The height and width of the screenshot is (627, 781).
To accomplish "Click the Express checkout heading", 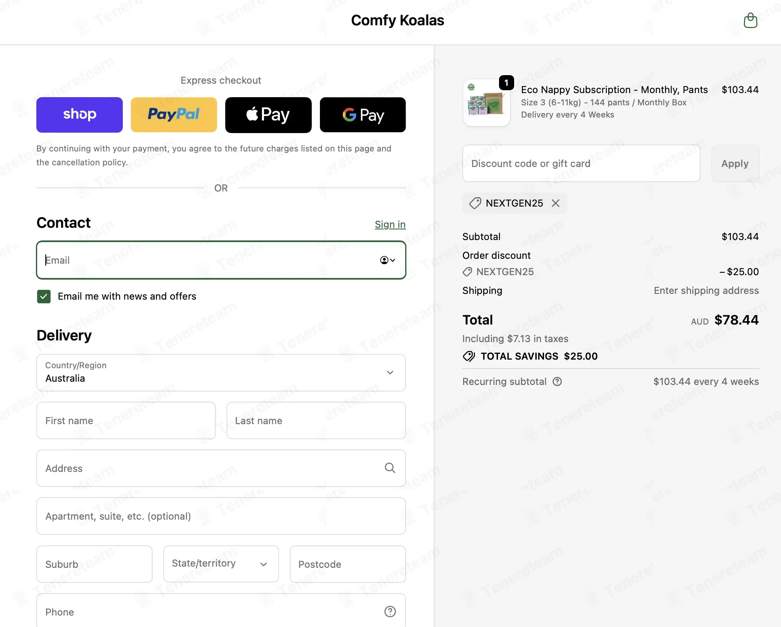I will point(221,80).
